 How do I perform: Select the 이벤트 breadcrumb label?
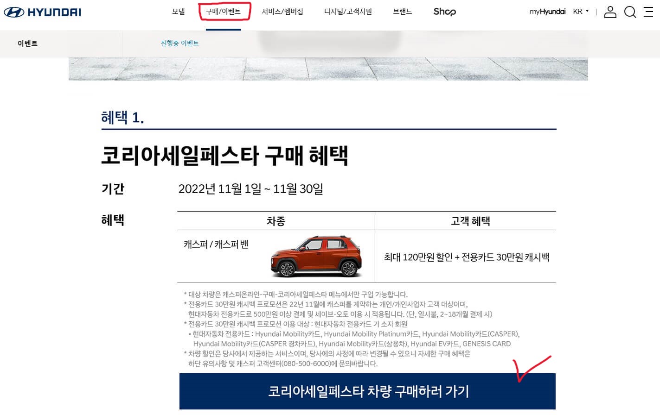coord(27,44)
